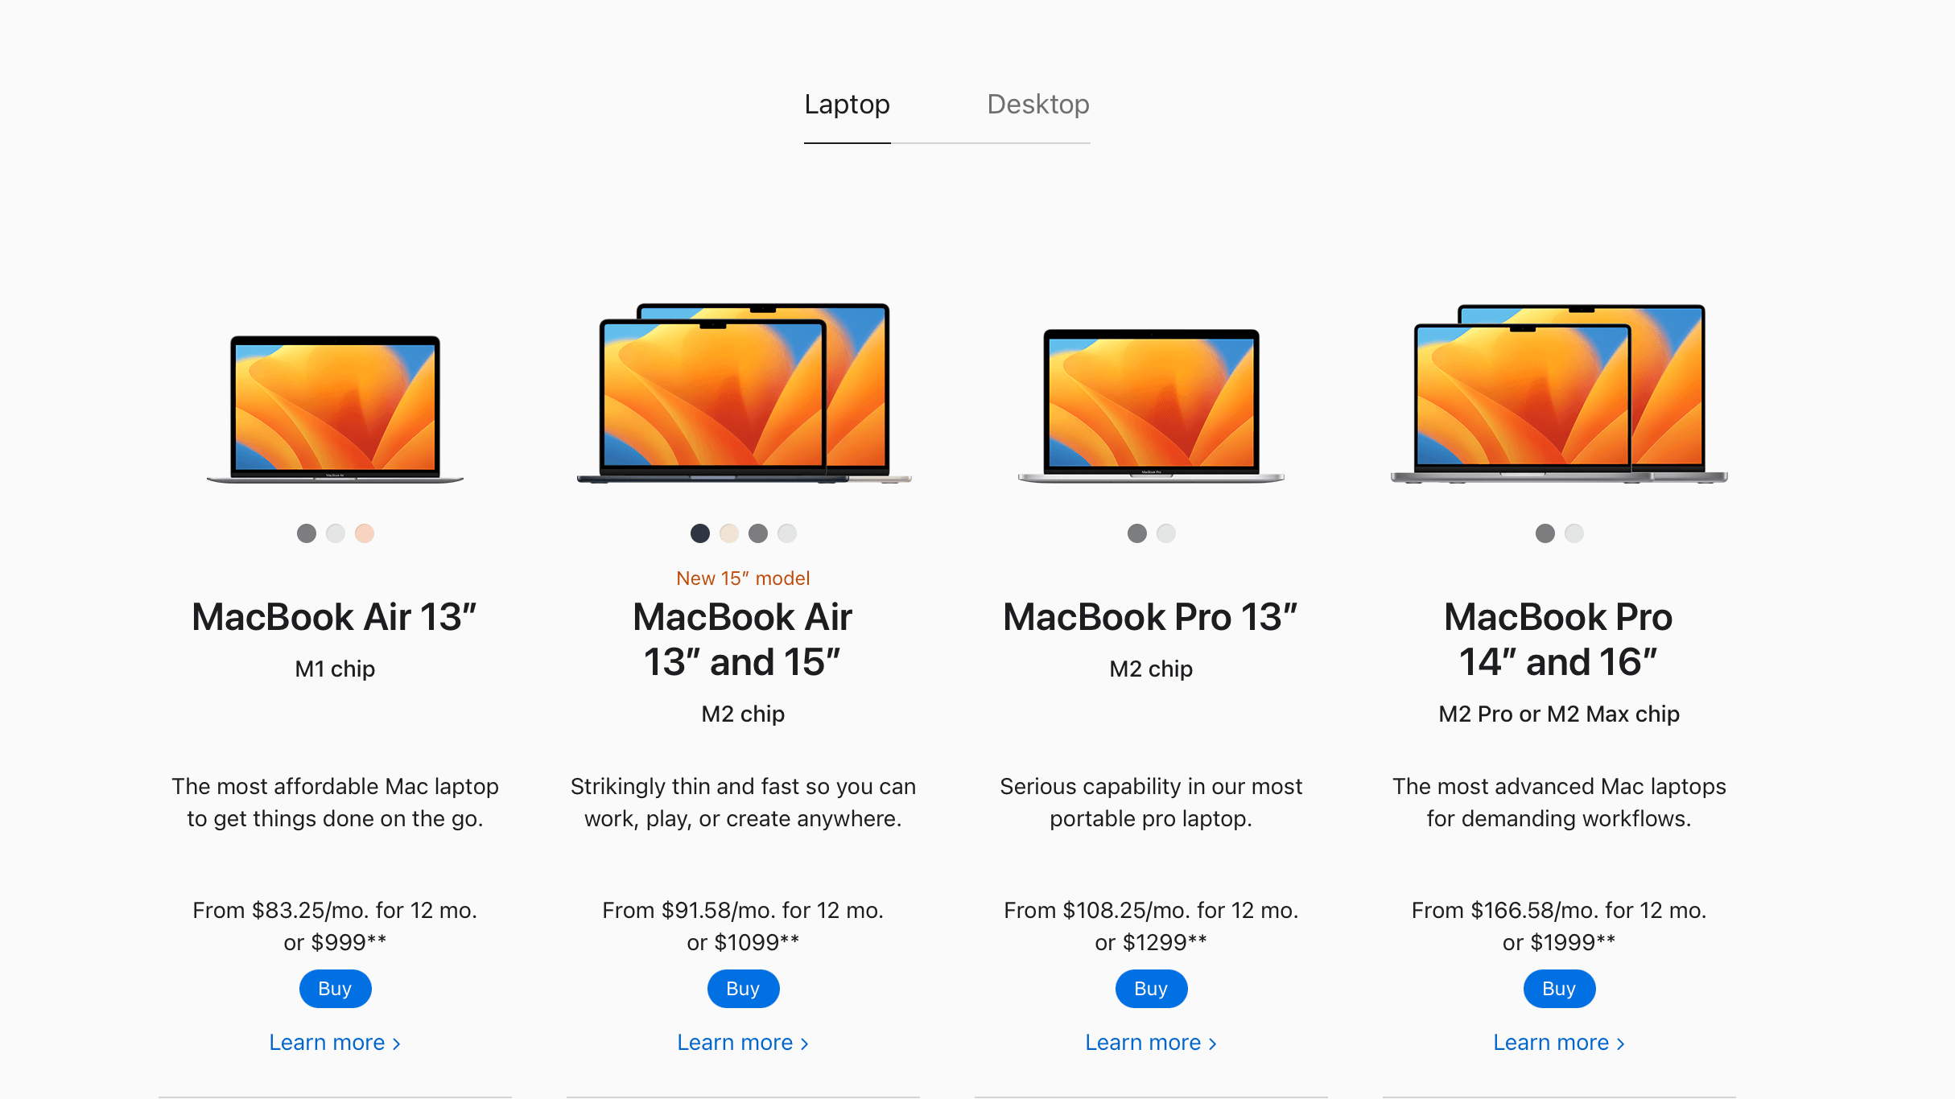The width and height of the screenshot is (1955, 1099).
Task: Choose space gray swatch for MacBook Pro 14″ and 16″
Action: point(1545,533)
